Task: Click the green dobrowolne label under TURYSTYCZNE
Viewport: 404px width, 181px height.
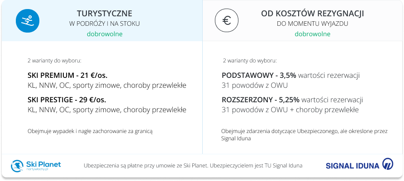Action: click(105, 34)
